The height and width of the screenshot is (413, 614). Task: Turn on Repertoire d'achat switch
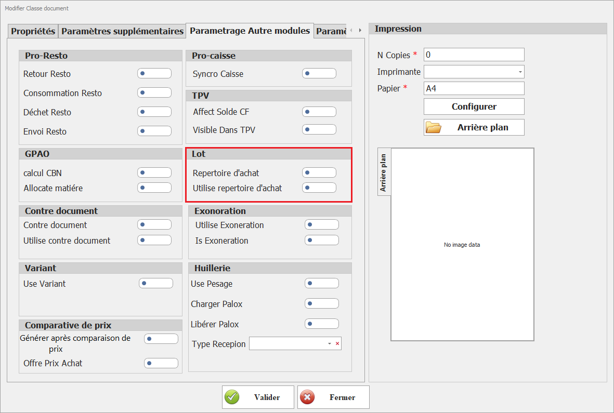319,172
